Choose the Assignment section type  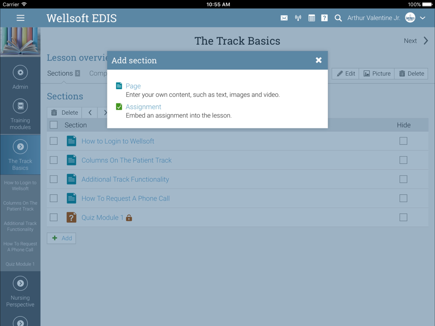(x=144, y=107)
